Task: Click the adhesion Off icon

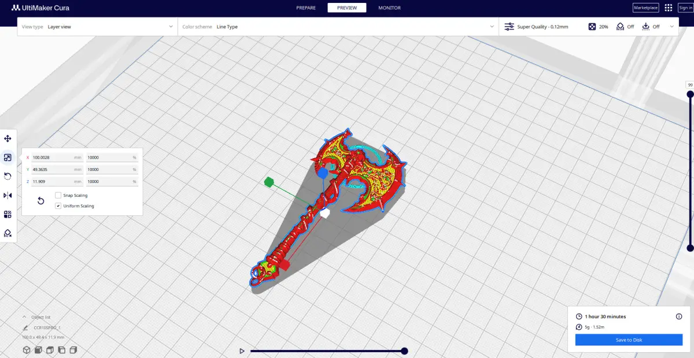Action: (646, 27)
